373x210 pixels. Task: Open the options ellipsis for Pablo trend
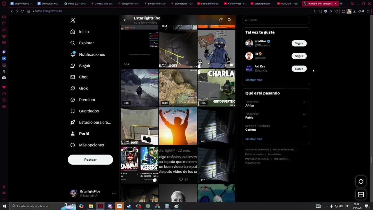click(305, 114)
